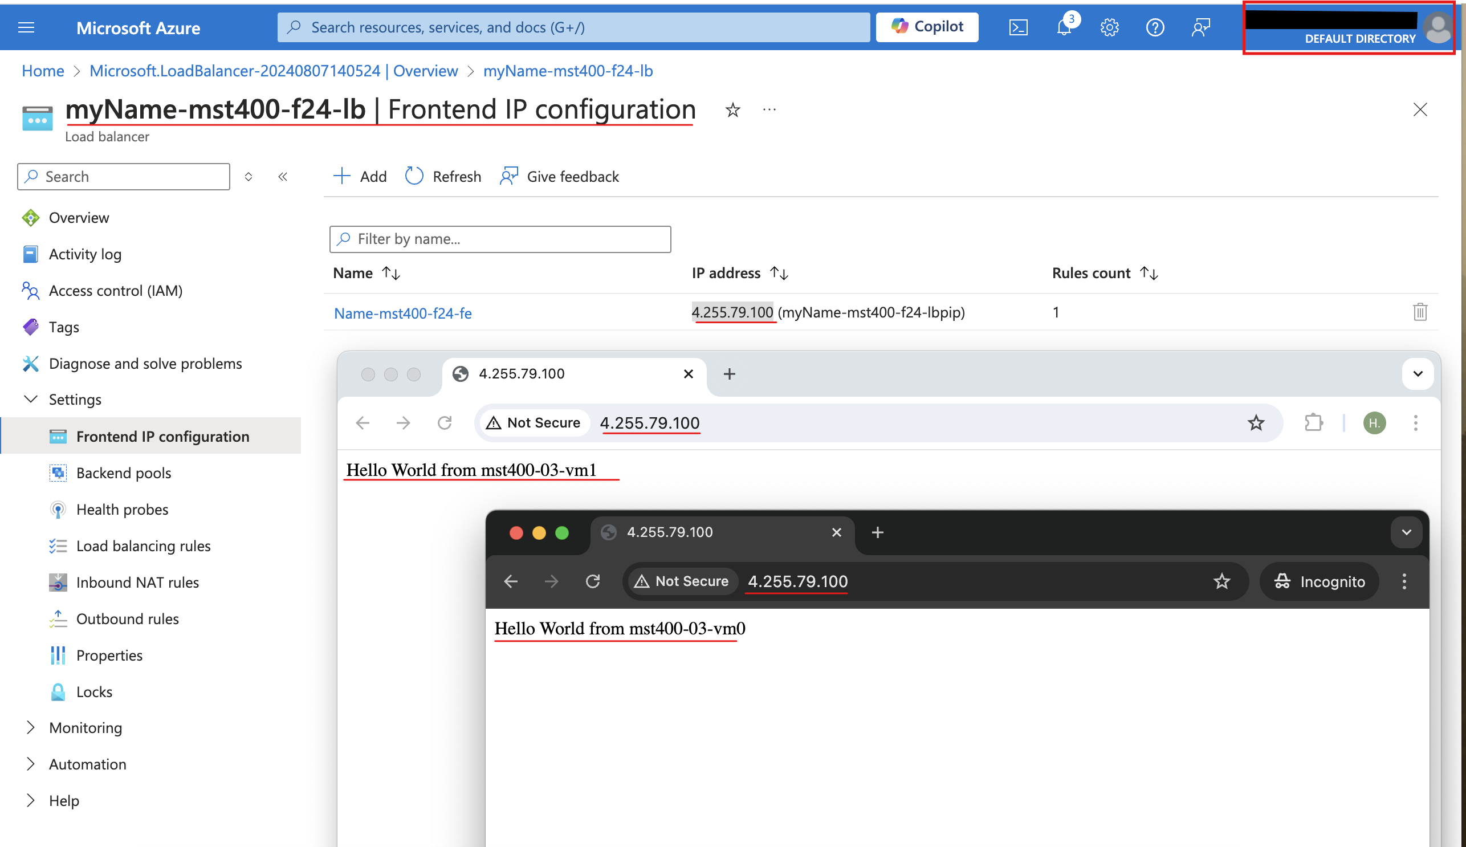
Task: Add a new frontend IP configuration
Action: [360, 176]
